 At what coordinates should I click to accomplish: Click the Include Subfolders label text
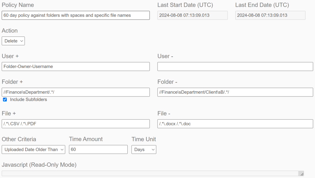point(28,100)
